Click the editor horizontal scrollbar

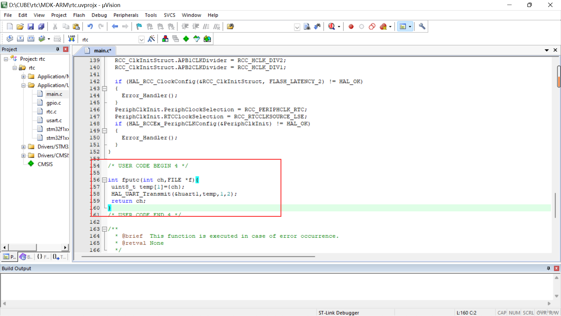tap(198, 257)
